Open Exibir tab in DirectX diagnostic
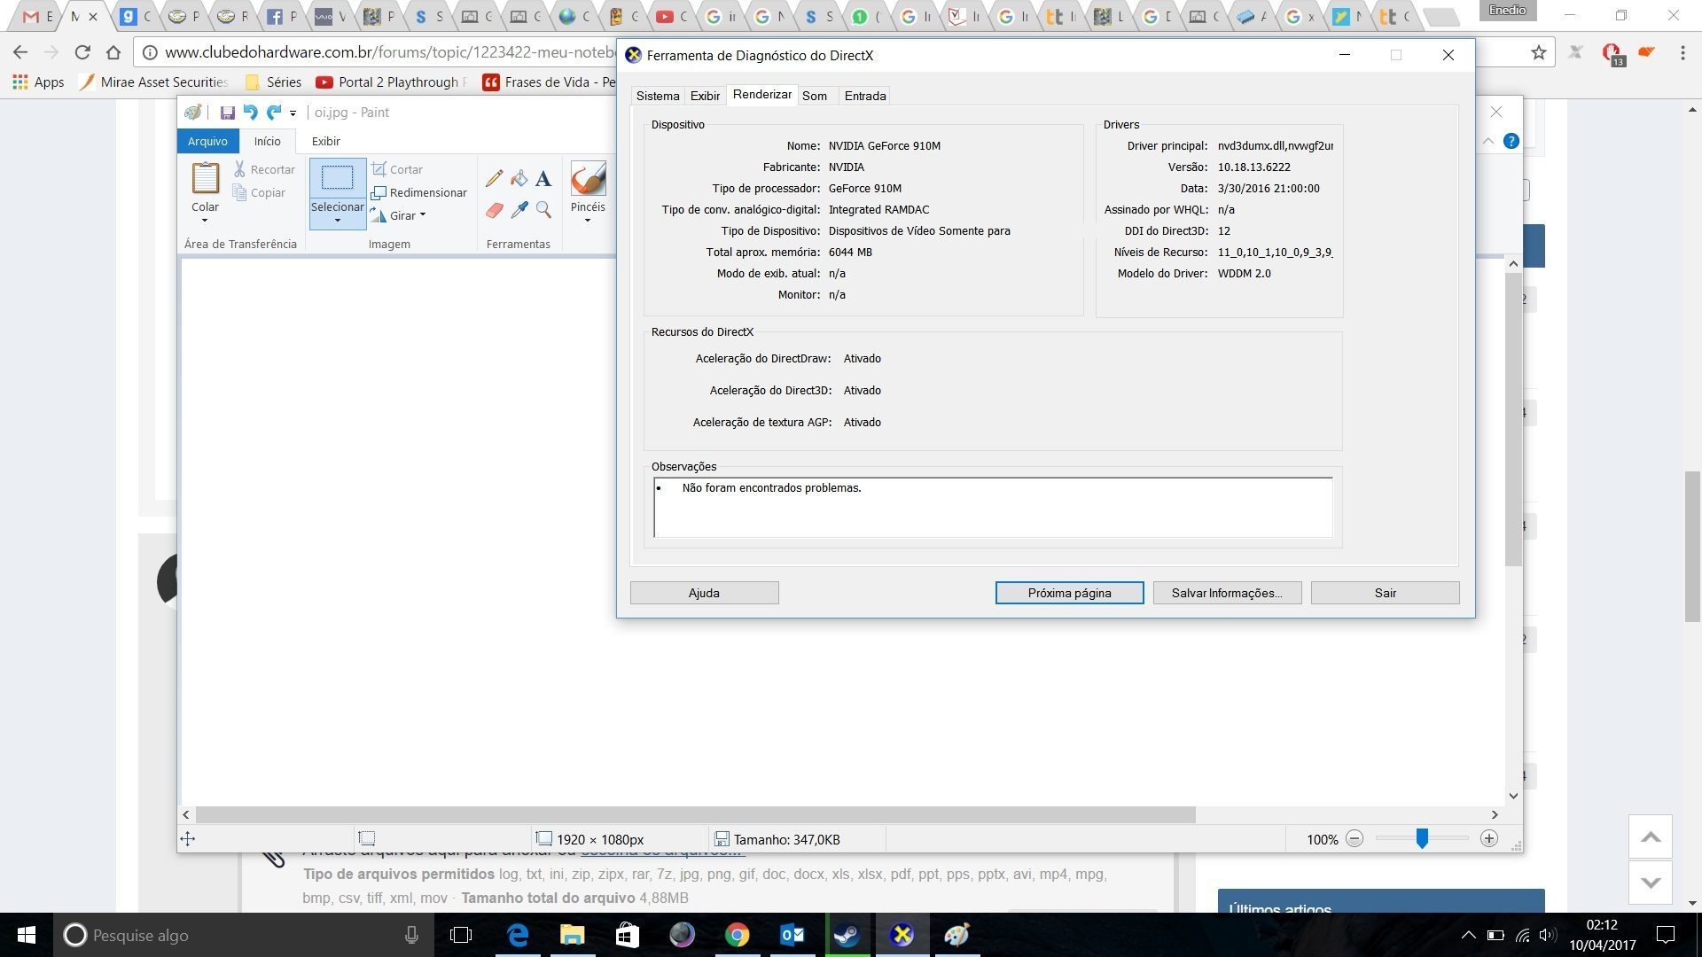1702x957 pixels. (x=705, y=96)
